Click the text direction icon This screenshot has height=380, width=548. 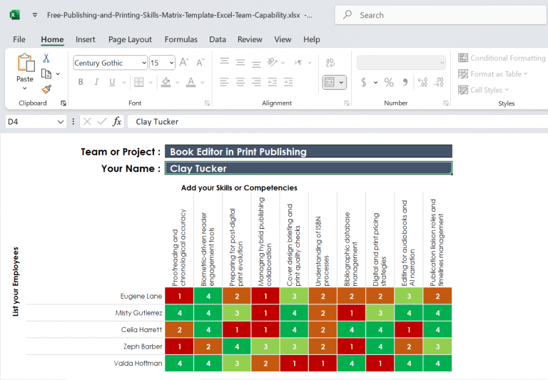(298, 63)
